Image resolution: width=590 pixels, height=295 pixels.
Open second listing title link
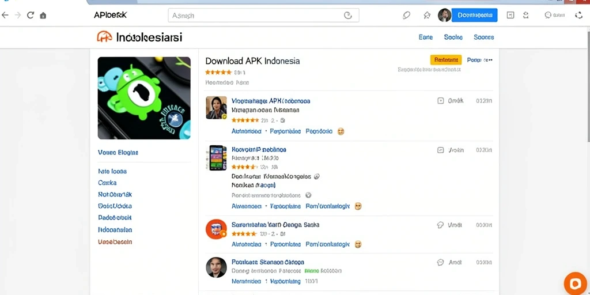coord(259,149)
